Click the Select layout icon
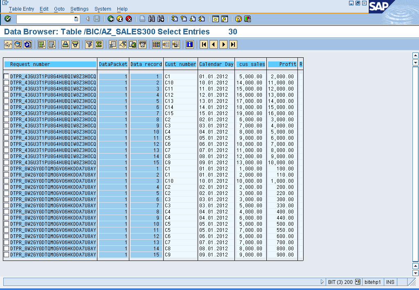 point(166,44)
